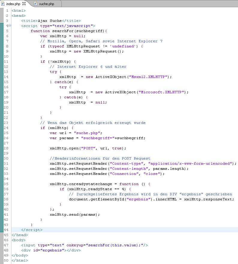The width and height of the screenshot is (238, 264).
Task: Click 'xmlHttp.readyState == 4' condition
Action: (97, 189)
